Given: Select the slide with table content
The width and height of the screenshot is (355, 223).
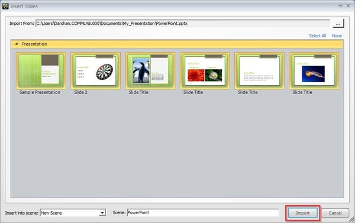Looking at the screenshot, I should coord(260,71).
